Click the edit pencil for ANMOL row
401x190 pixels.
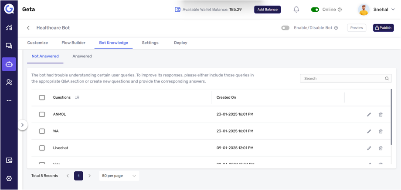pos(369,114)
